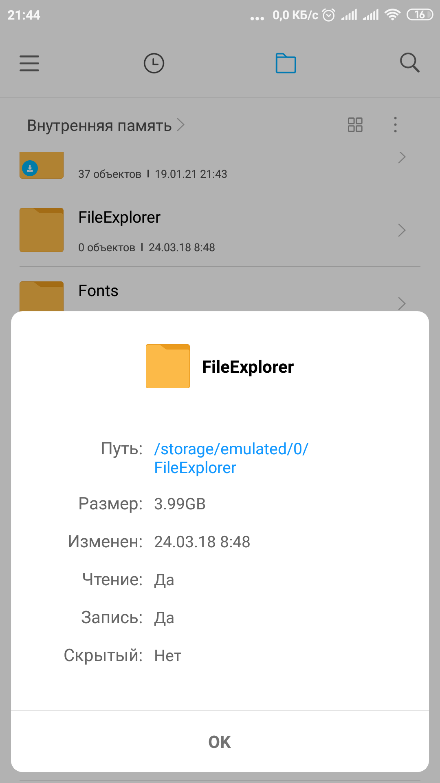Screen dimensions: 440x783
Task: Switch to grid view layout
Action: (x=355, y=125)
